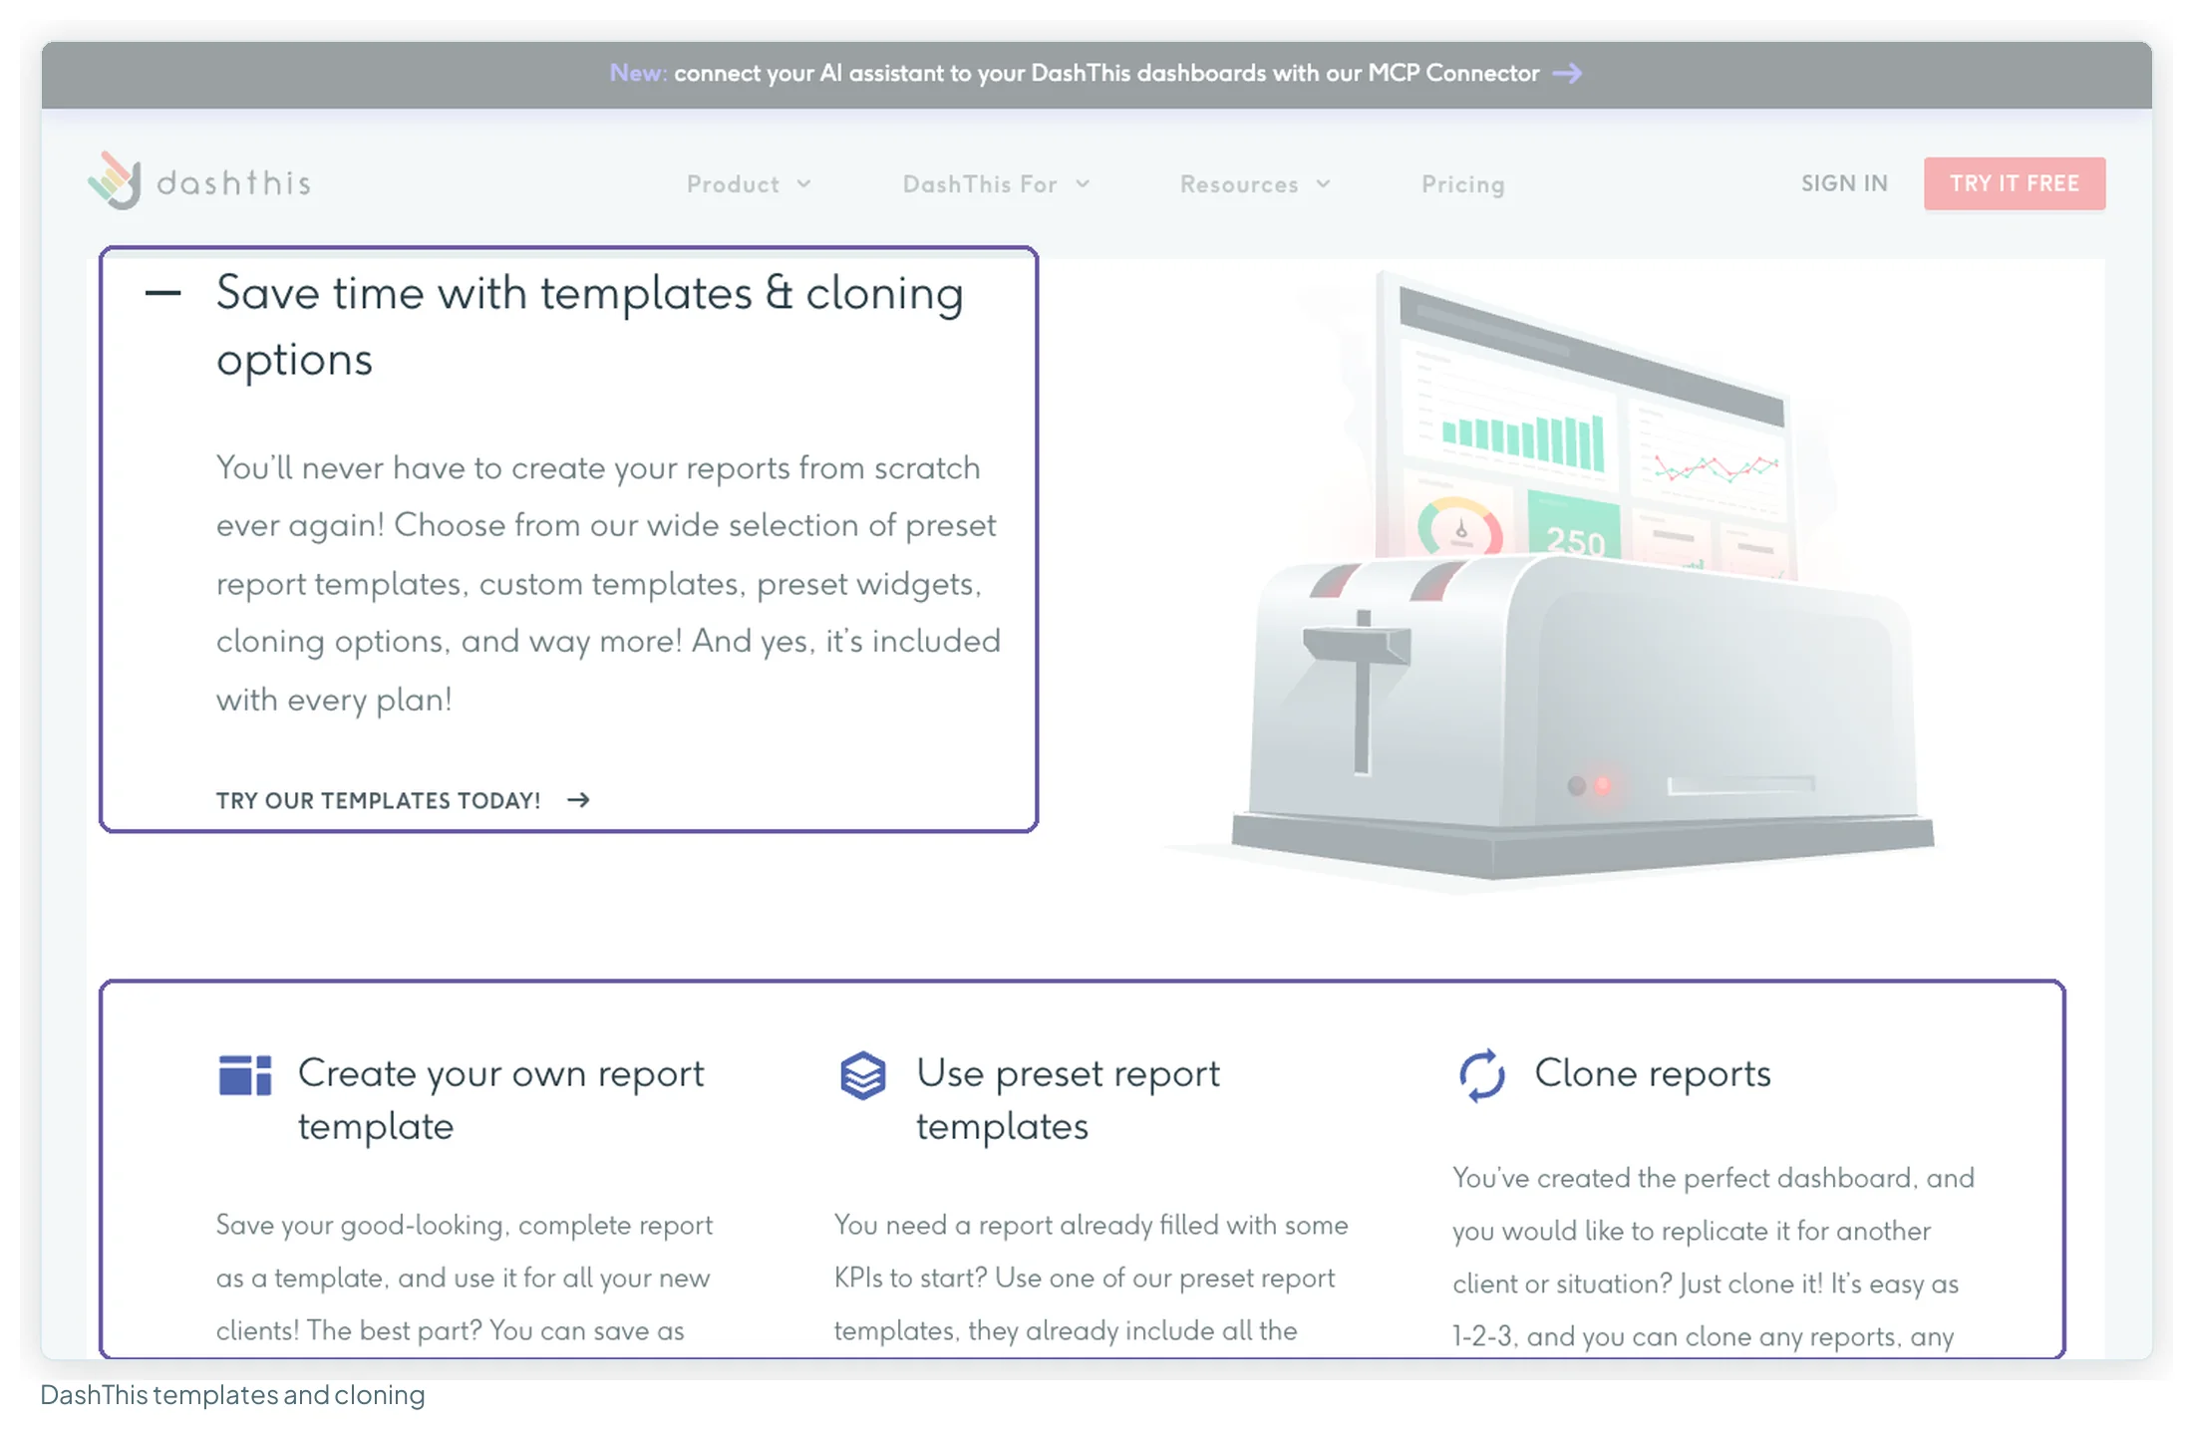Image resolution: width=2193 pixels, height=1434 pixels.
Task: Click the arrow icon in the announcement banner
Action: point(1568,74)
